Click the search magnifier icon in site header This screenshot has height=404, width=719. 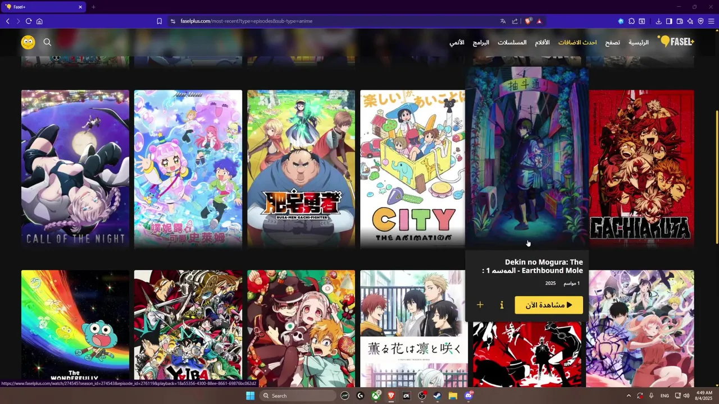pyautogui.click(x=47, y=42)
